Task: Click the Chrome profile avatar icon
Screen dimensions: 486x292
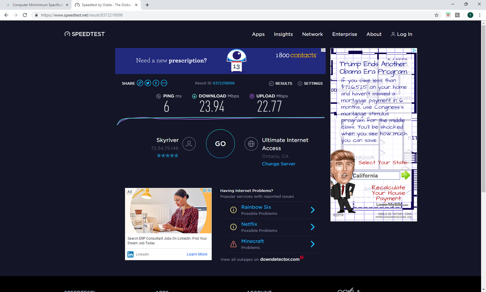Action: click(470, 15)
